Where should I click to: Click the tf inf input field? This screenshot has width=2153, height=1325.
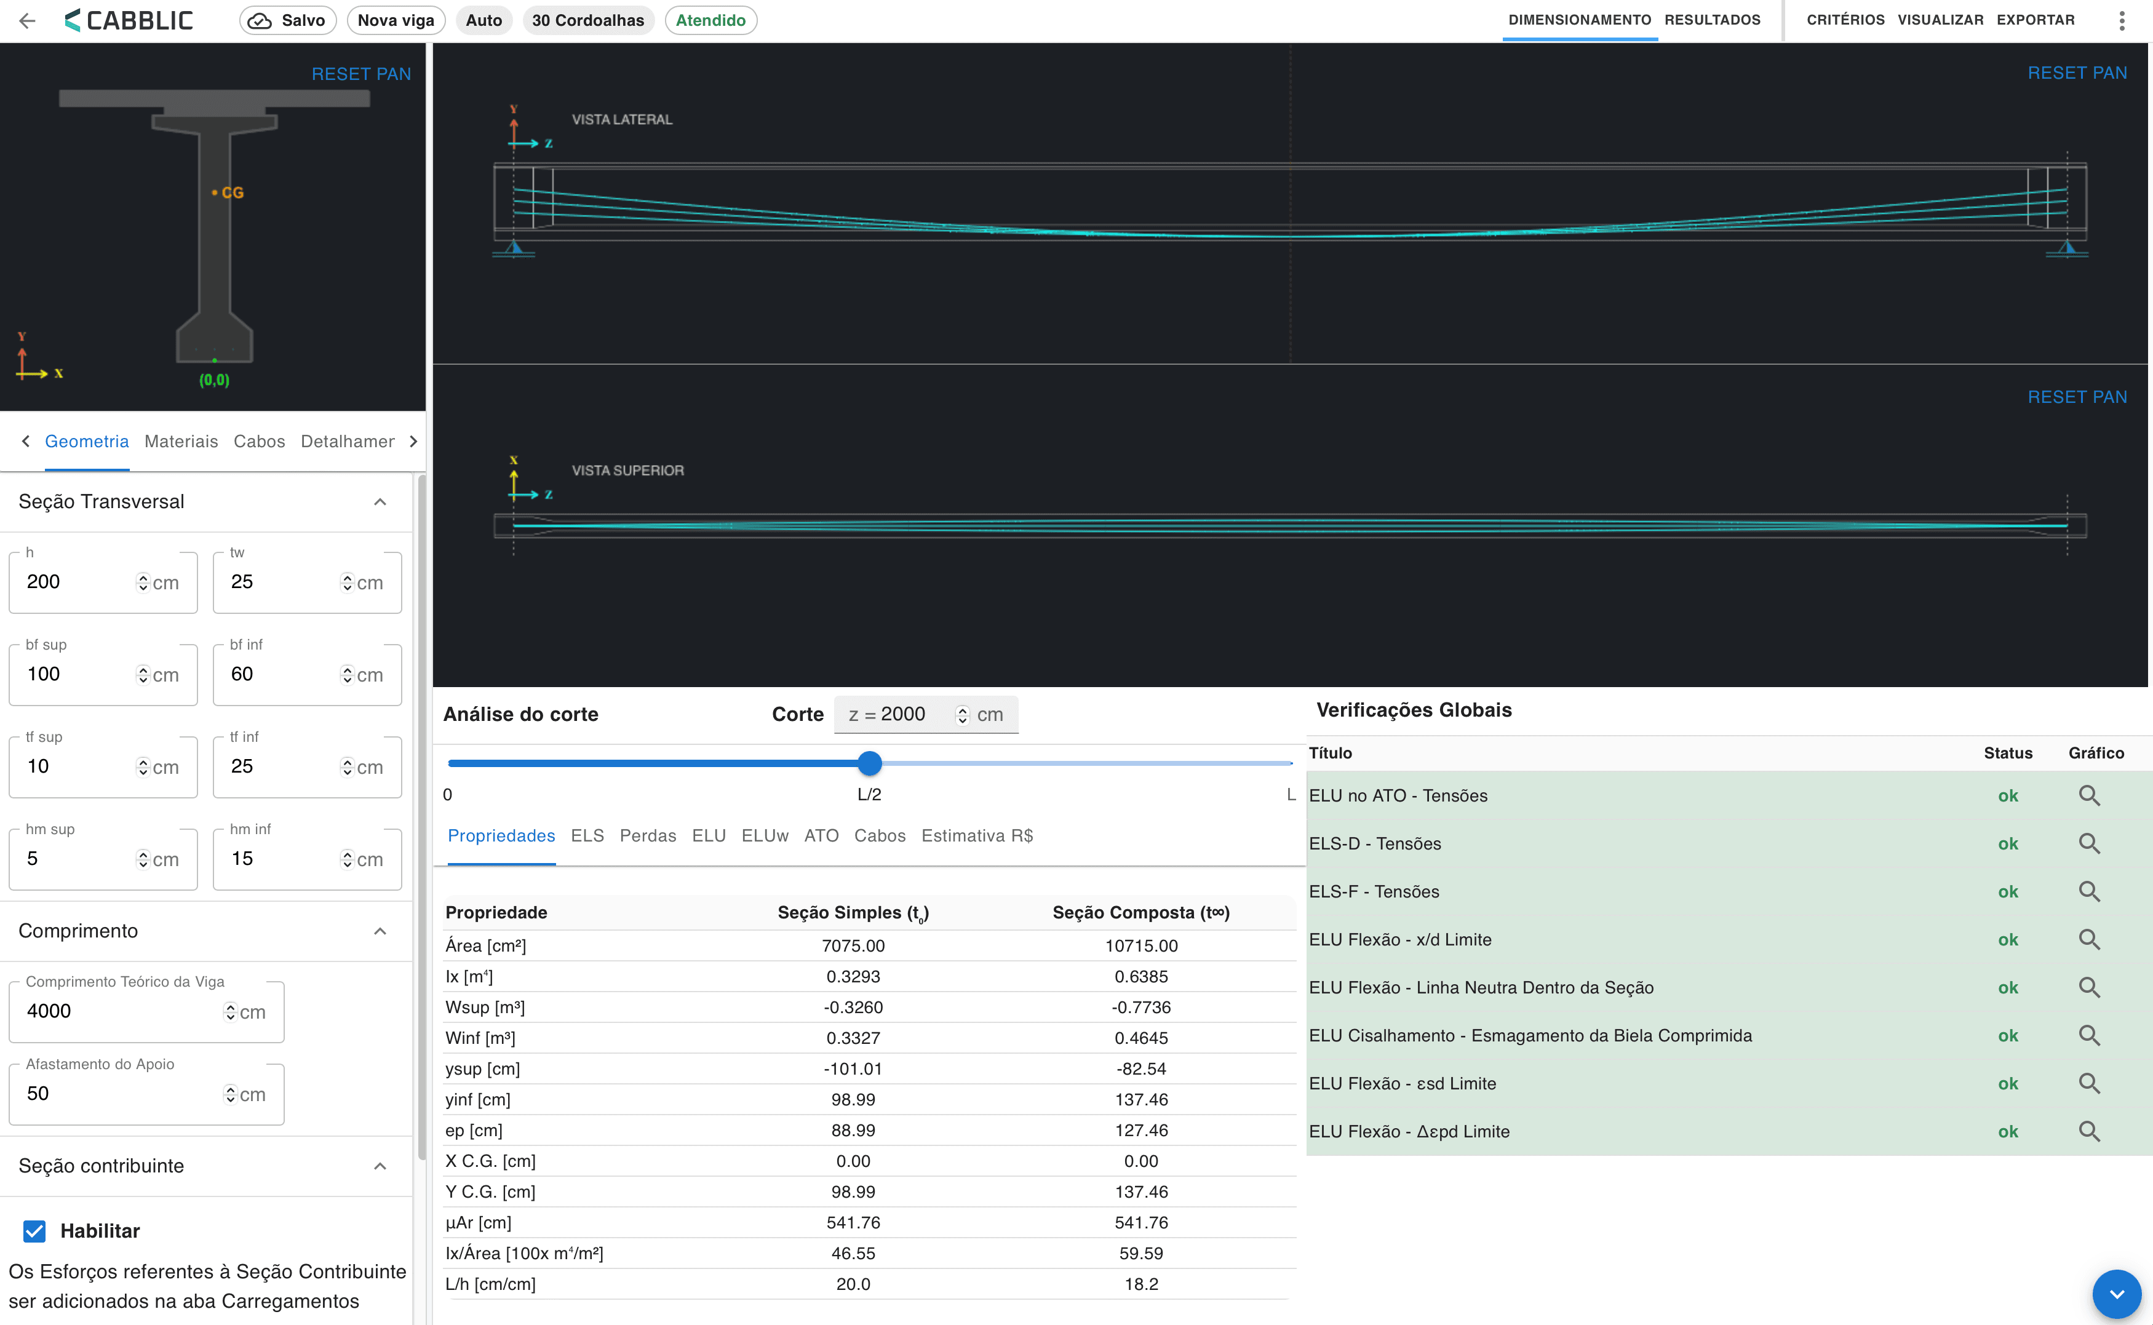coord(308,768)
